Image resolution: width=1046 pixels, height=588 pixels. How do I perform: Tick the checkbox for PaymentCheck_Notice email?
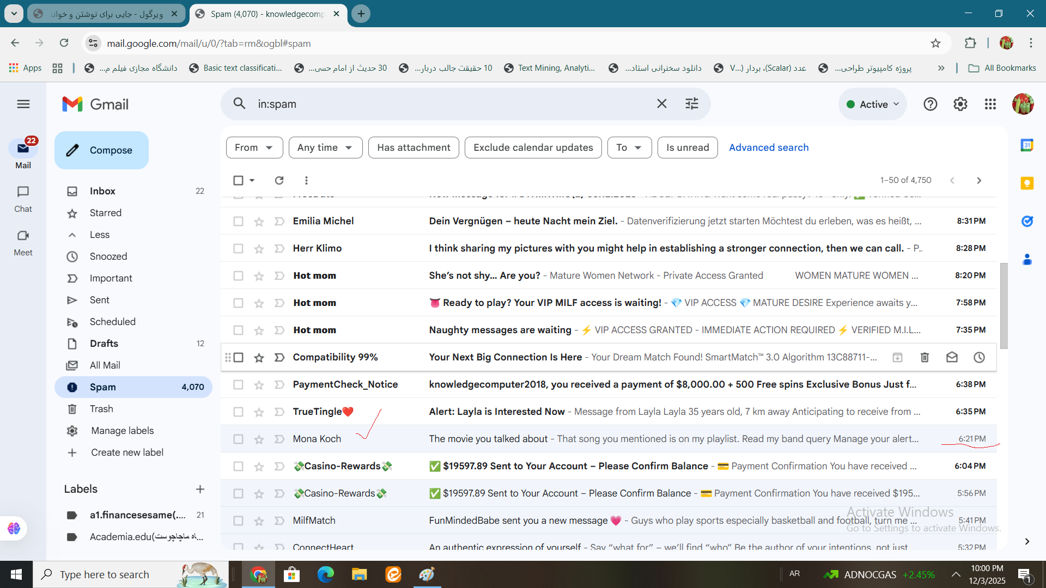pyautogui.click(x=238, y=384)
